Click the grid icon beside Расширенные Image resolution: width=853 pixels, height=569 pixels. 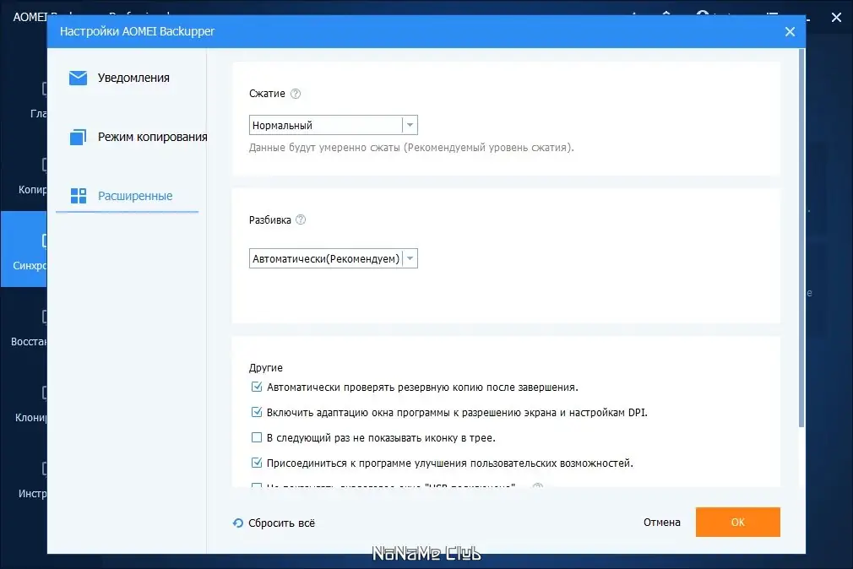coord(79,196)
